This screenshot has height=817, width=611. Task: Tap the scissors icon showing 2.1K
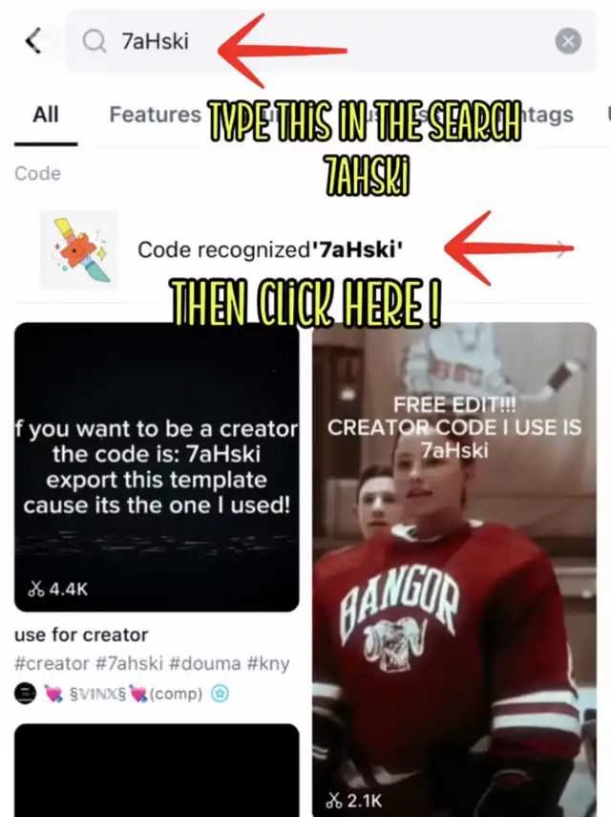click(x=333, y=801)
